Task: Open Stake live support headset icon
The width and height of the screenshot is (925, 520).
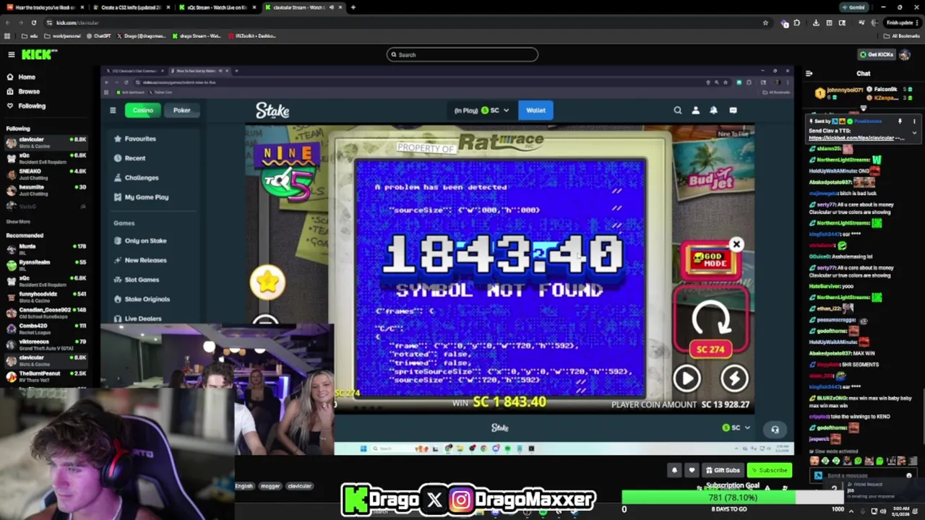Action: pos(775,430)
